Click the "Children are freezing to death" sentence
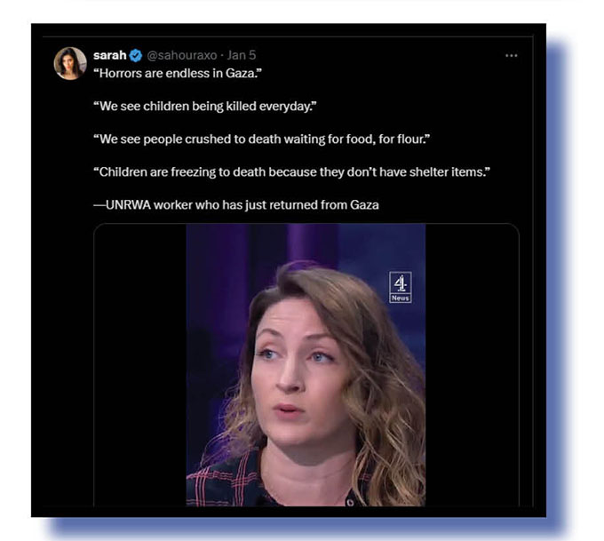Image resolution: width=604 pixels, height=541 pixels. pyautogui.click(x=292, y=172)
